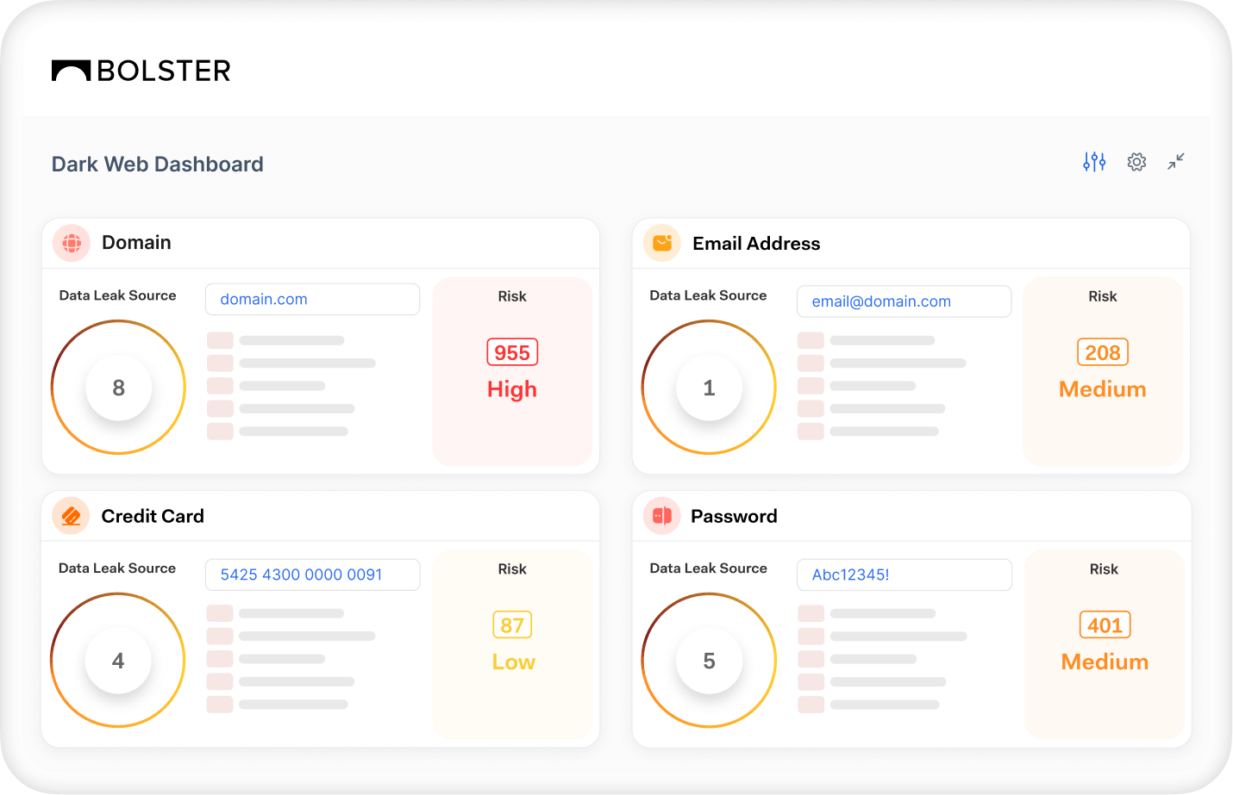Image resolution: width=1233 pixels, height=795 pixels.
Task: Click the 87 Low risk score
Action: (512, 625)
